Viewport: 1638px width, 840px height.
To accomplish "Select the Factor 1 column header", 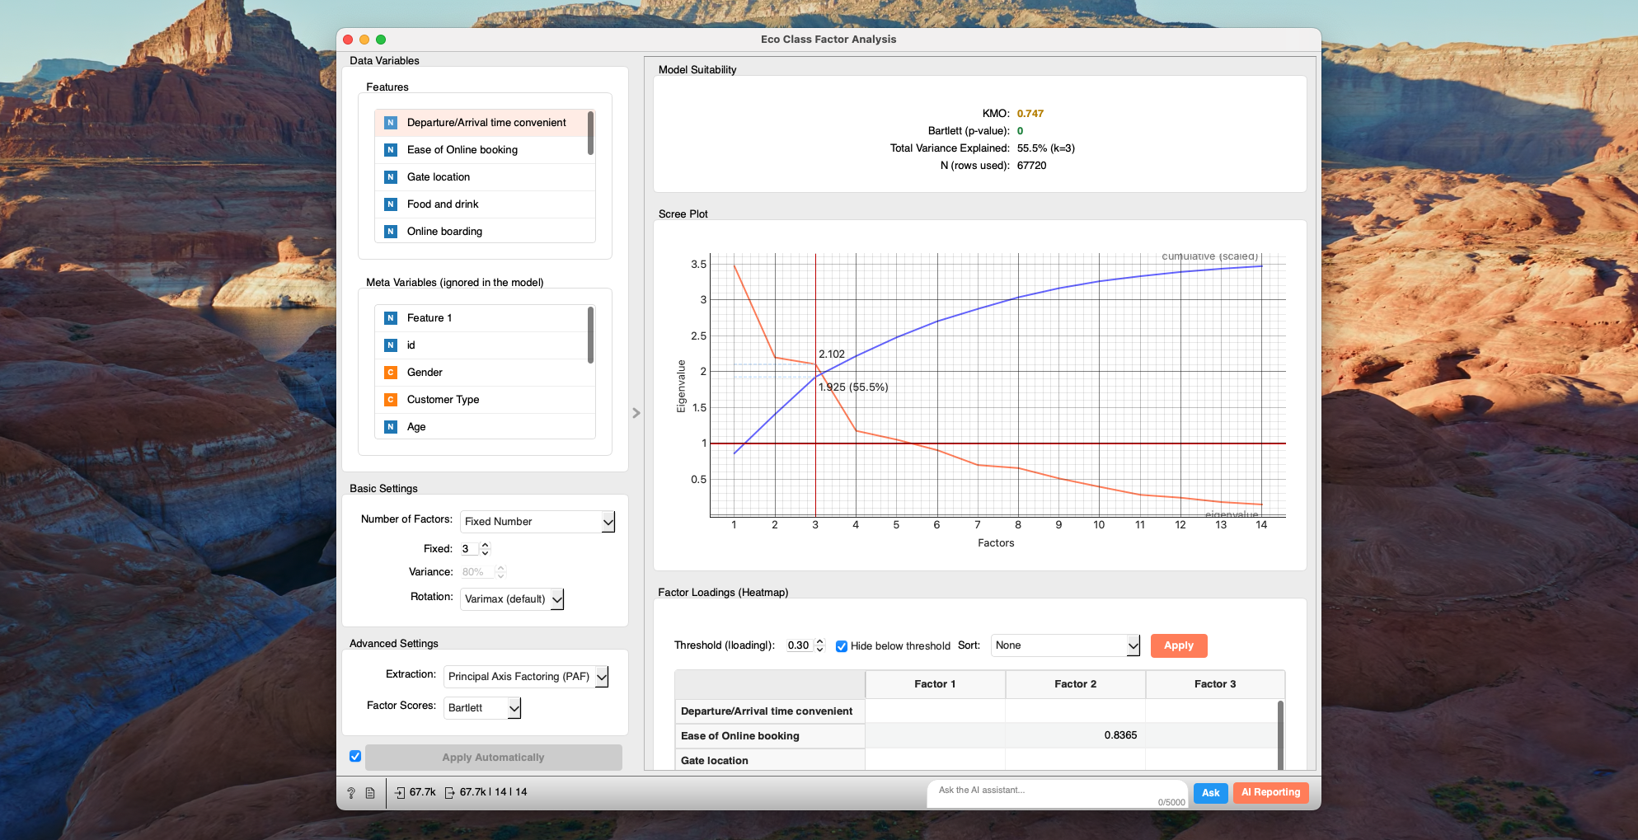I will point(935,684).
